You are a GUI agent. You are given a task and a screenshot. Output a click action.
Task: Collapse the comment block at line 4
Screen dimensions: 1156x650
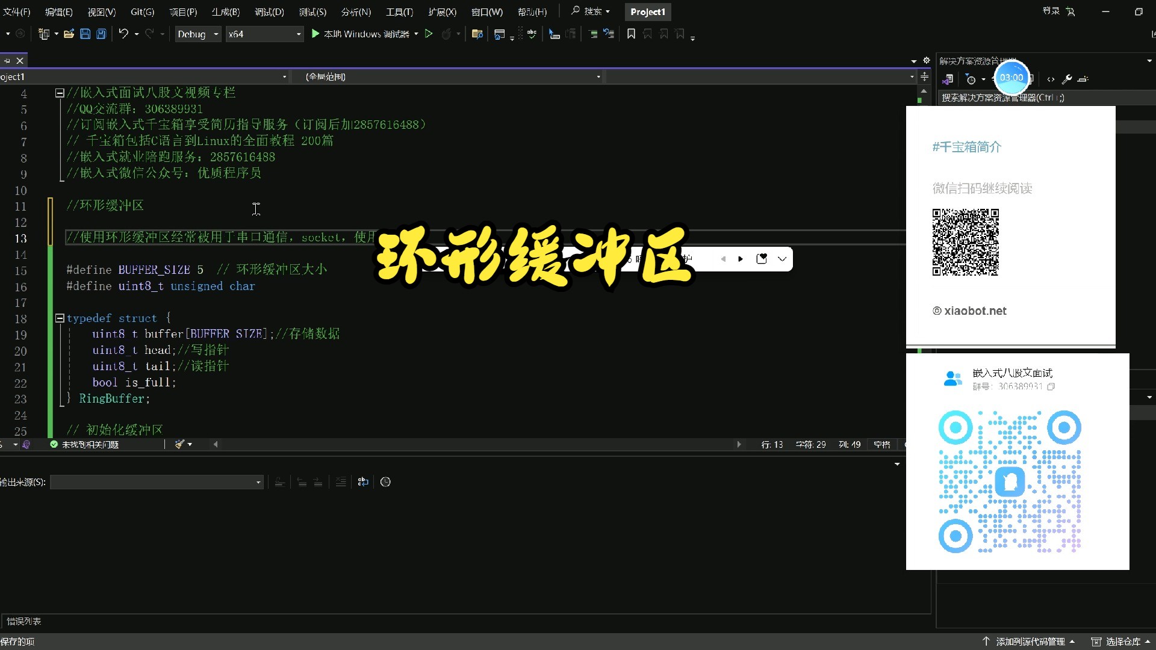point(60,93)
